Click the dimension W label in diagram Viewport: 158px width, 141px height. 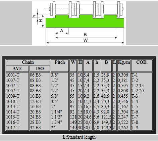pos(86,40)
